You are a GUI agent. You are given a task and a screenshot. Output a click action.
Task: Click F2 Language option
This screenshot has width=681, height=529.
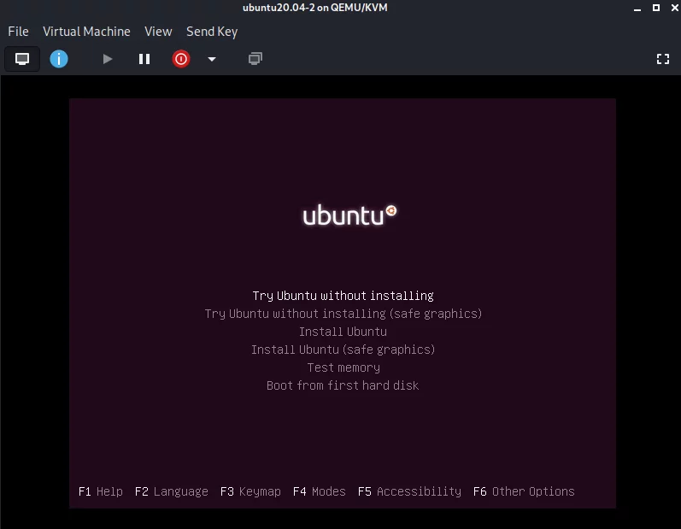pos(171,491)
